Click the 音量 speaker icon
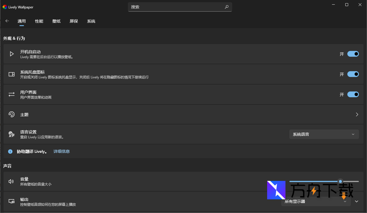Viewport: 367px width, 213px height. pyautogui.click(x=12, y=181)
